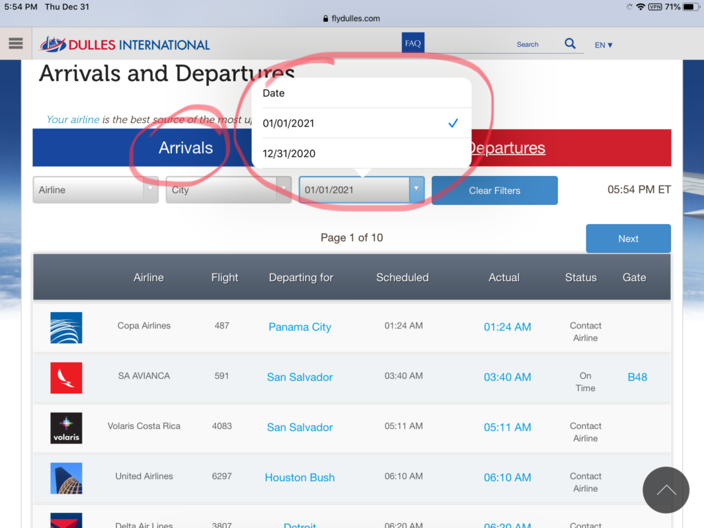Click the Dulles International logo
Viewport: 704px width, 528px height.
pyautogui.click(x=125, y=45)
